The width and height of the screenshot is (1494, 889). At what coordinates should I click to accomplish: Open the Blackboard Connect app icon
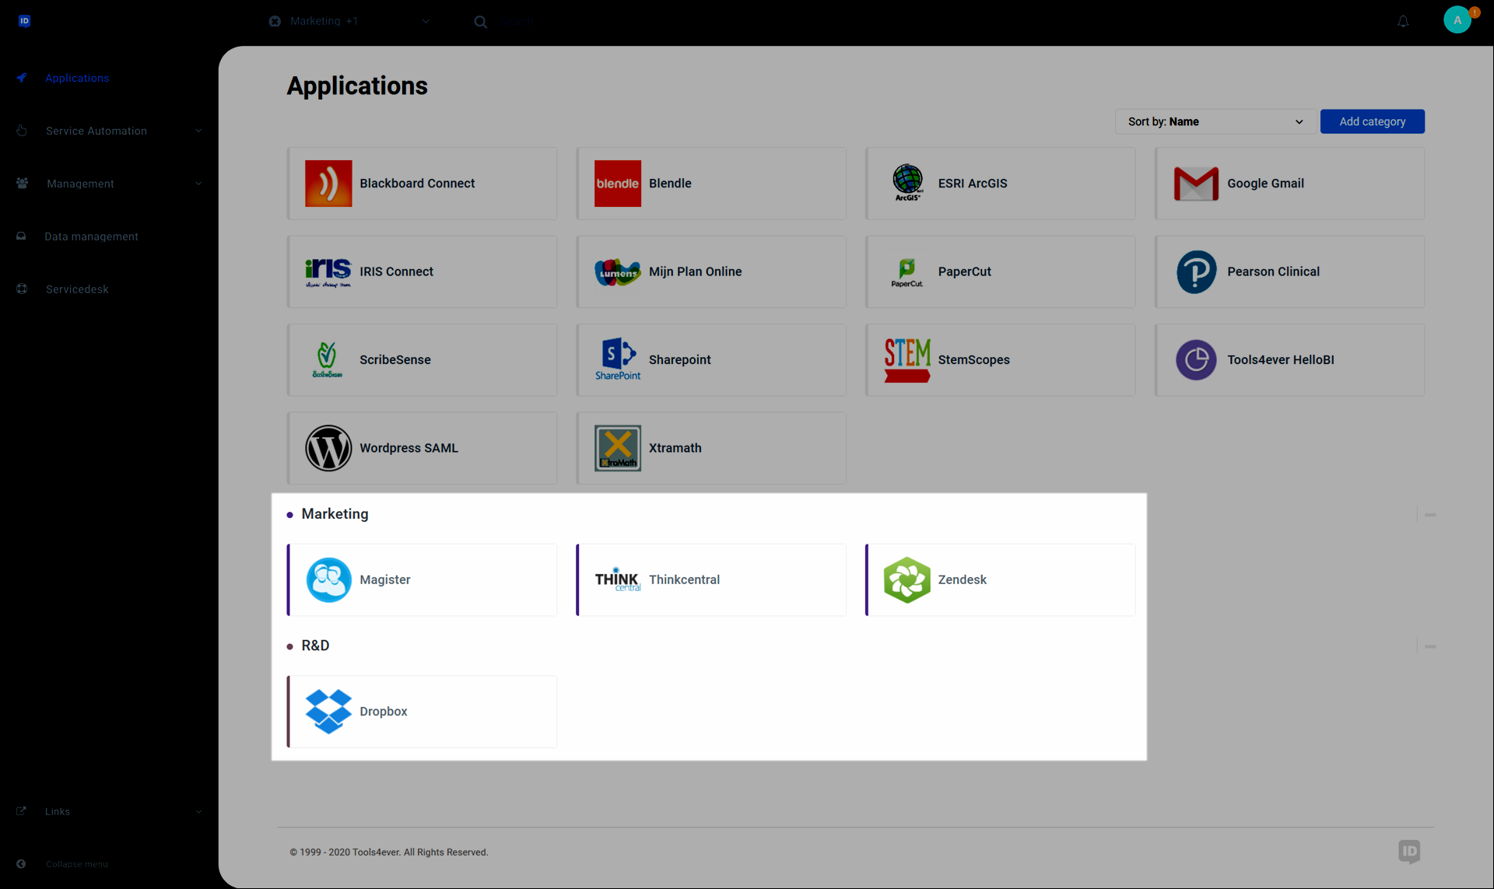point(328,184)
